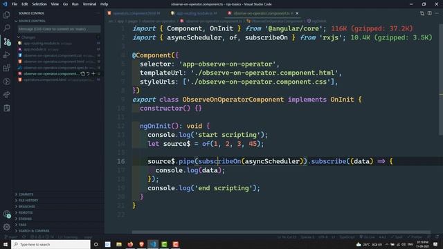Click line and column indicator in status bar
Image resolution: width=443 pixels, height=249 pixels.
pos(287,237)
